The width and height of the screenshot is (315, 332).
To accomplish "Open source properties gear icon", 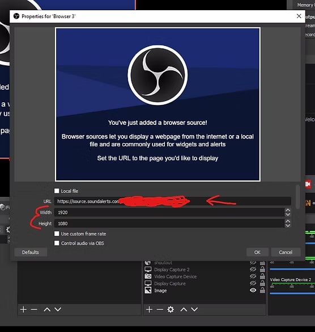I will click(171, 309).
